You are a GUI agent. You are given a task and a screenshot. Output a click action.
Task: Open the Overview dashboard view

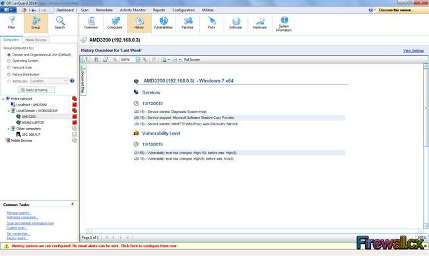(x=91, y=23)
